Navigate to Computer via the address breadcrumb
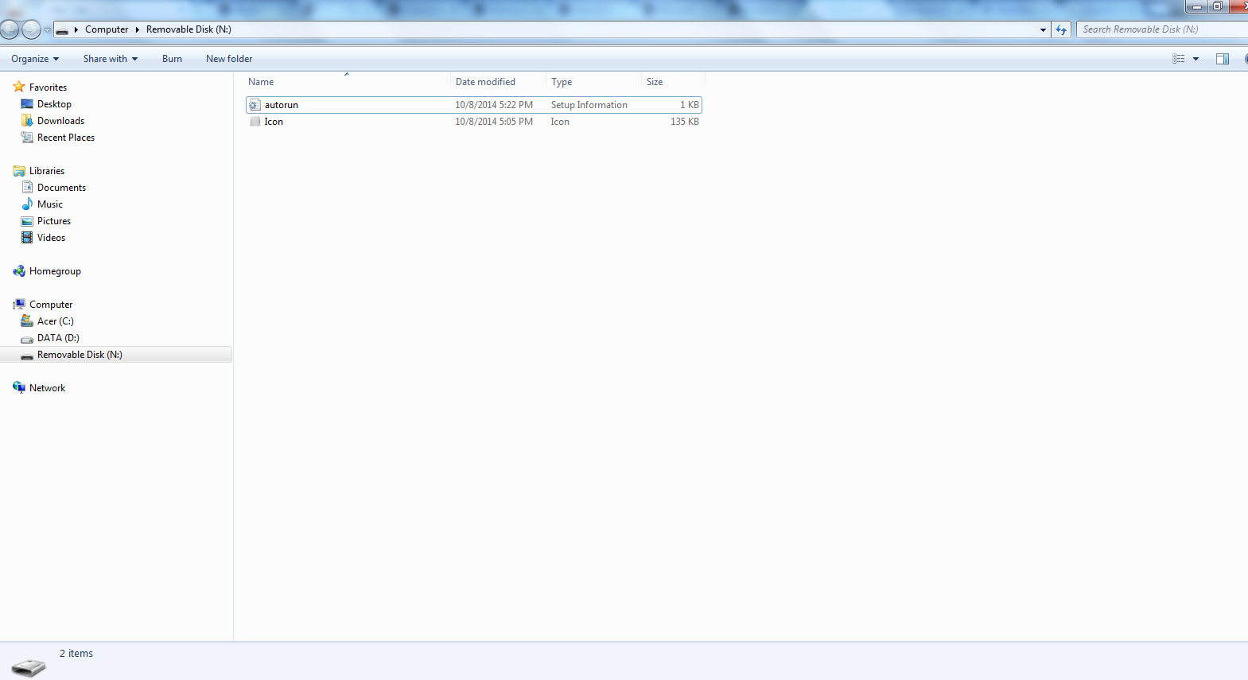This screenshot has height=680, width=1248. (x=107, y=29)
